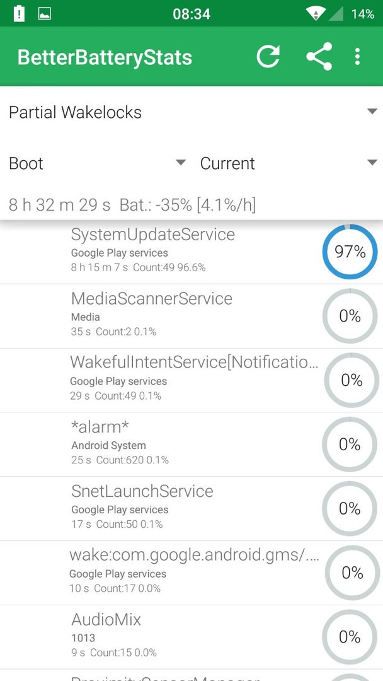Tap the 0% gauge next to *alarm*
The height and width of the screenshot is (681, 383).
[x=350, y=444]
